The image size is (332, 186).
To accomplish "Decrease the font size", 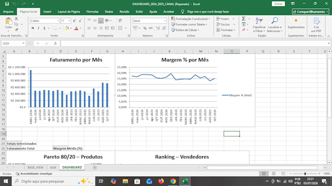I will (80, 20).
